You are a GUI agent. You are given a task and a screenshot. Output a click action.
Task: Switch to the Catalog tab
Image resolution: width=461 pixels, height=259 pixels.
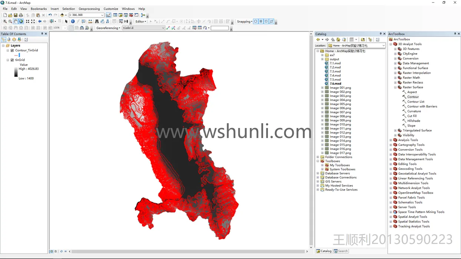click(x=324, y=251)
